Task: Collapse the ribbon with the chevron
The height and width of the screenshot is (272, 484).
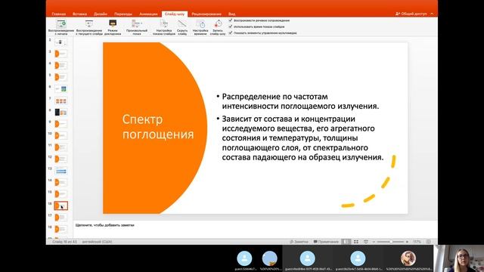Action: click(x=432, y=14)
